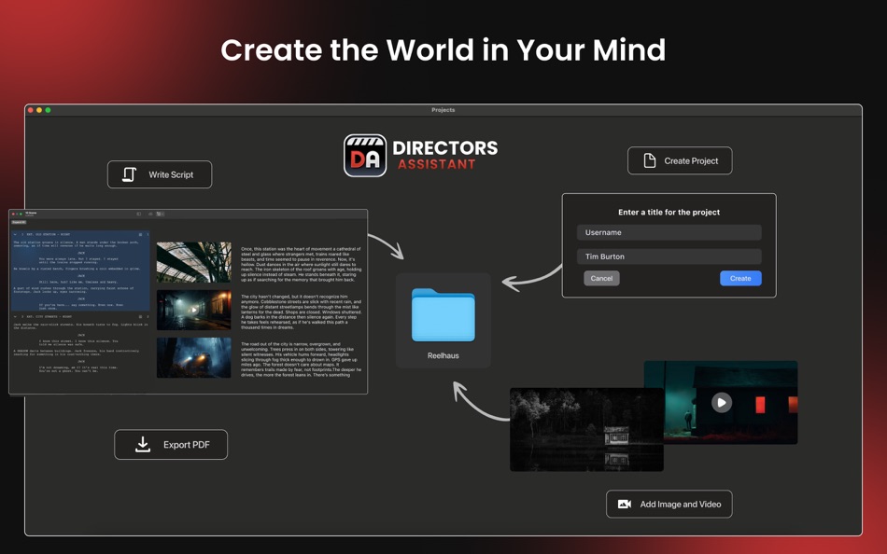Select the EXT. OLD STATION - NIGHT heading

coord(48,235)
